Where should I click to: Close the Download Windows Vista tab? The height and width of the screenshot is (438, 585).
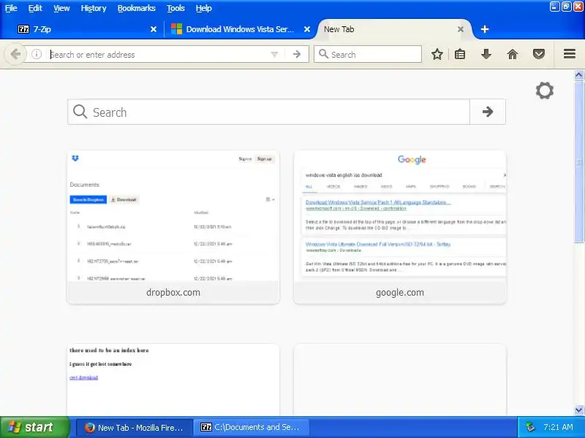coord(307,29)
